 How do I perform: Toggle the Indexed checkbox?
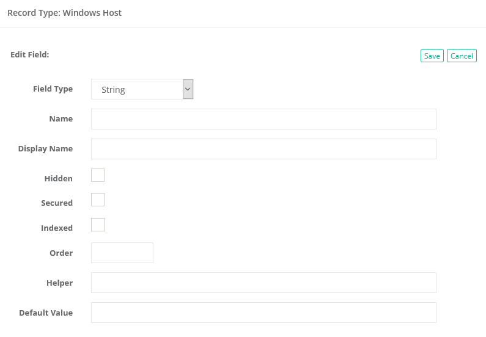click(x=98, y=225)
